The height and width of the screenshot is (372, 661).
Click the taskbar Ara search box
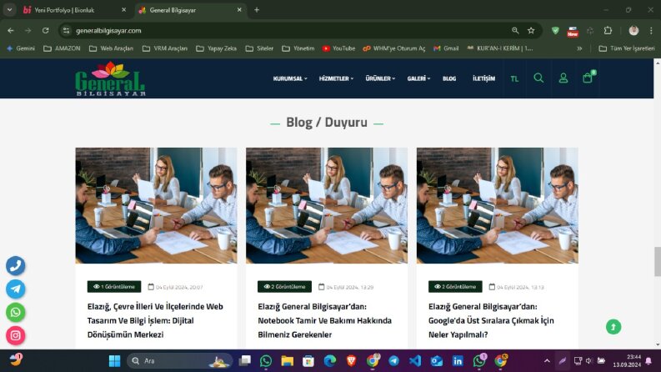179,360
